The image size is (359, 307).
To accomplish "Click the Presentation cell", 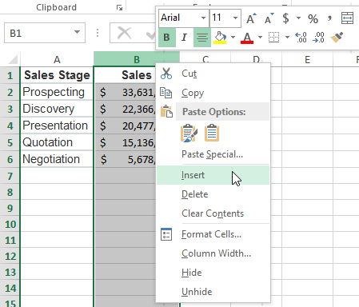I will pyautogui.click(x=57, y=126).
